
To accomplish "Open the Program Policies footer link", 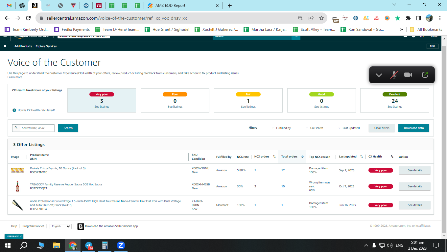I will point(33,226).
